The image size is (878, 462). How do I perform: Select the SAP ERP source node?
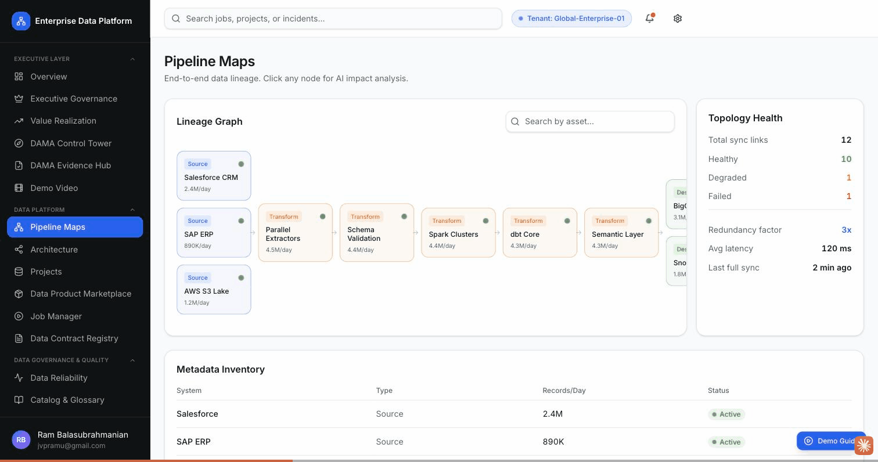tap(214, 233)
